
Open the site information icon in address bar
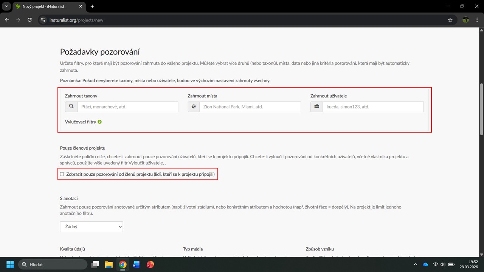[x=43, y=20]
